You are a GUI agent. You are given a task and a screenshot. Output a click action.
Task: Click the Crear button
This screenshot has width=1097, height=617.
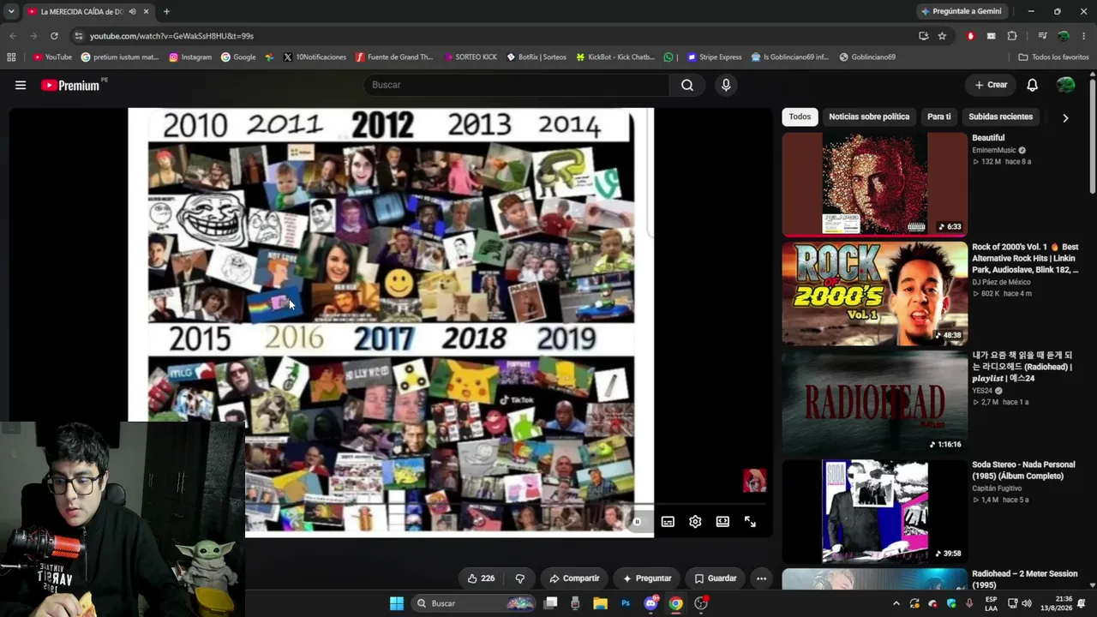coord(991,85)
